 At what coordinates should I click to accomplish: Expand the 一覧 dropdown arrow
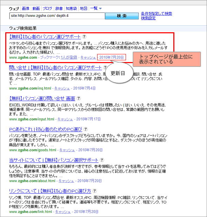[x=100, y=8]
